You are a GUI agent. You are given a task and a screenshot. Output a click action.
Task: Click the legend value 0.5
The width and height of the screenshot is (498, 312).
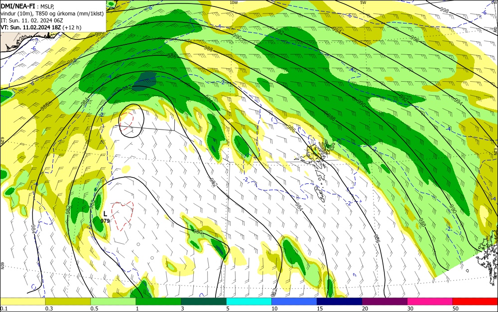(x=94, y=309)
